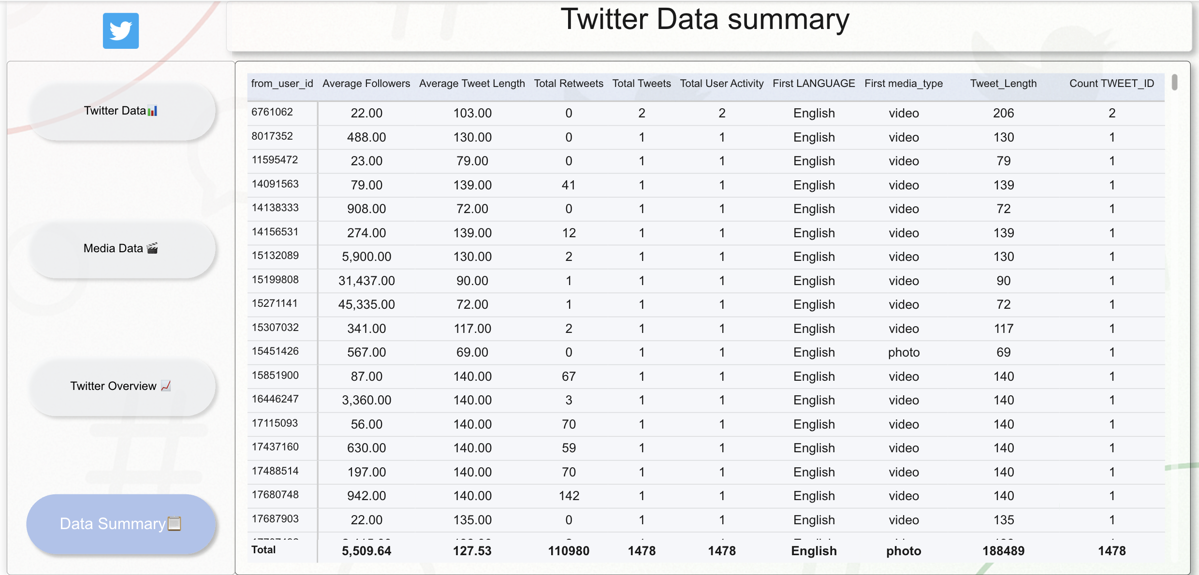Click the clipboard icon beside Data Summary
Image resolution: width=1199 pixels, height=575 pixels.
click(174, 524)
